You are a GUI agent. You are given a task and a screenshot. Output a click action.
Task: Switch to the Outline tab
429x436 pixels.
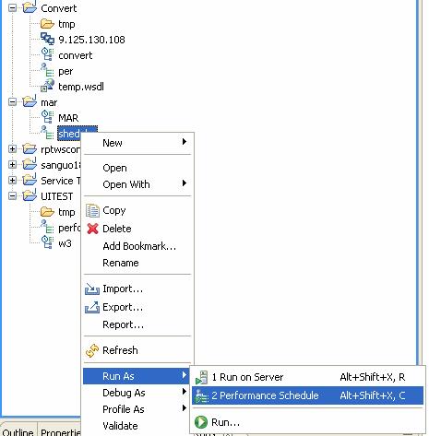pos(18,431)
